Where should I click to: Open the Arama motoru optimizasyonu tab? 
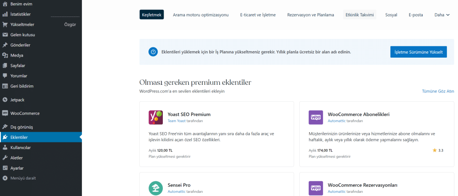[201, 15]
